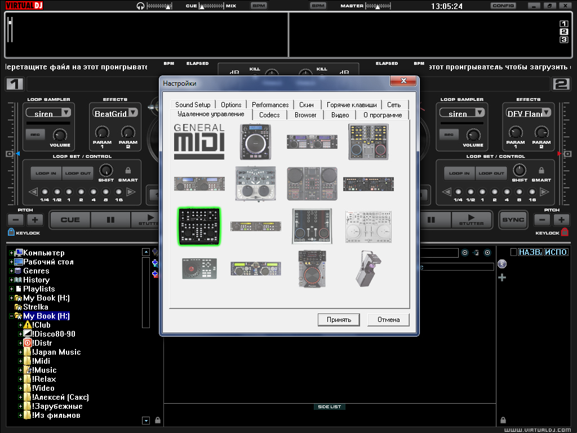Viewport: 577px width, 433px height.
Task: Click the gray plus icon in side list
Action: click(x=502, y=277)
